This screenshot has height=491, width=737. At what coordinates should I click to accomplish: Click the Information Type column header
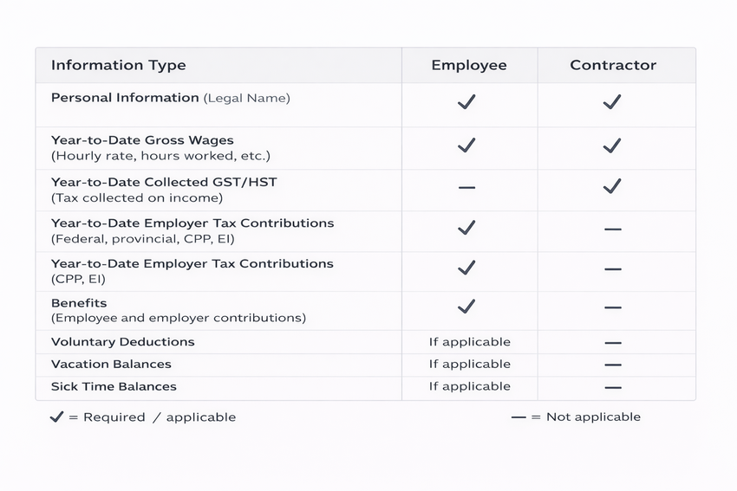[x=118, y=65]
